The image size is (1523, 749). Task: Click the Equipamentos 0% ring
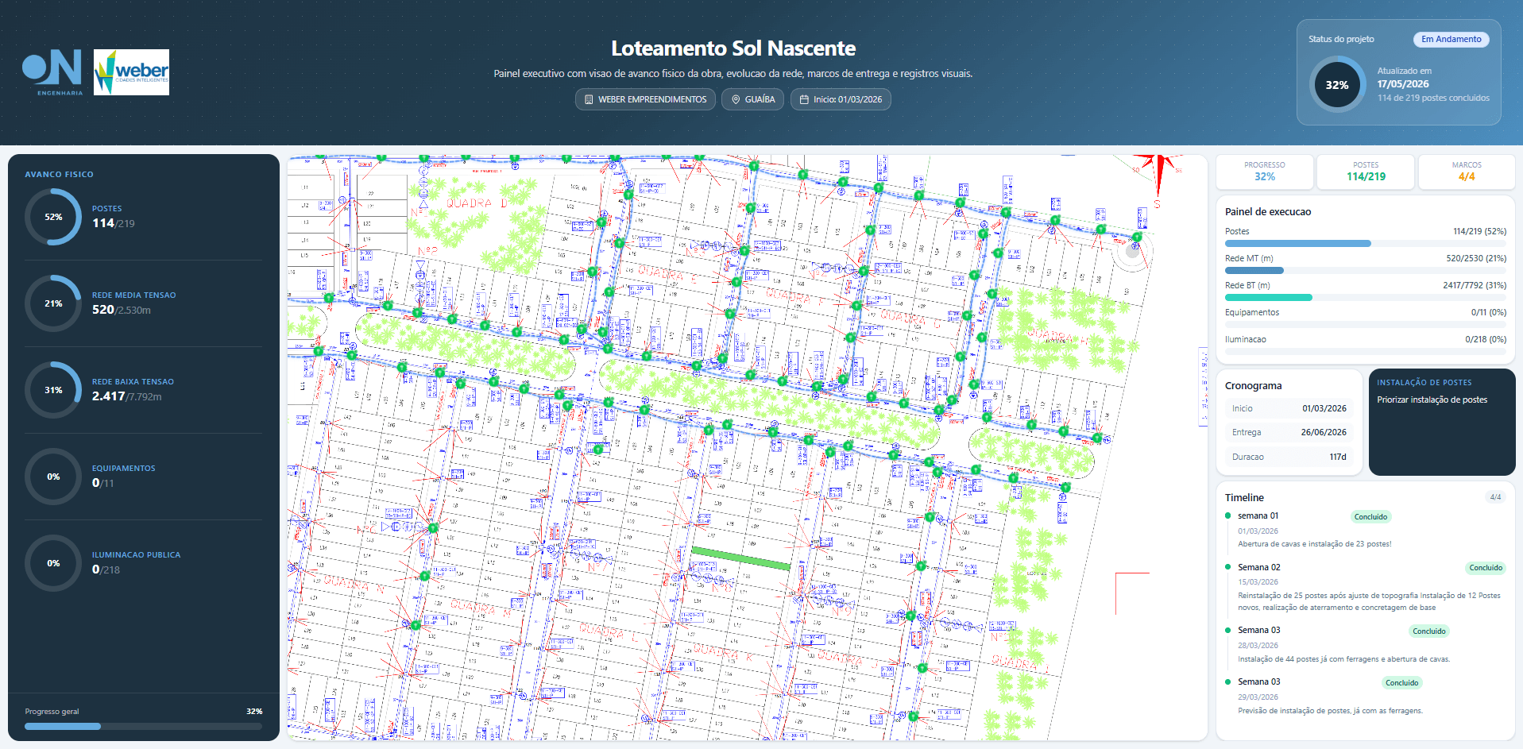click(53, 477)
